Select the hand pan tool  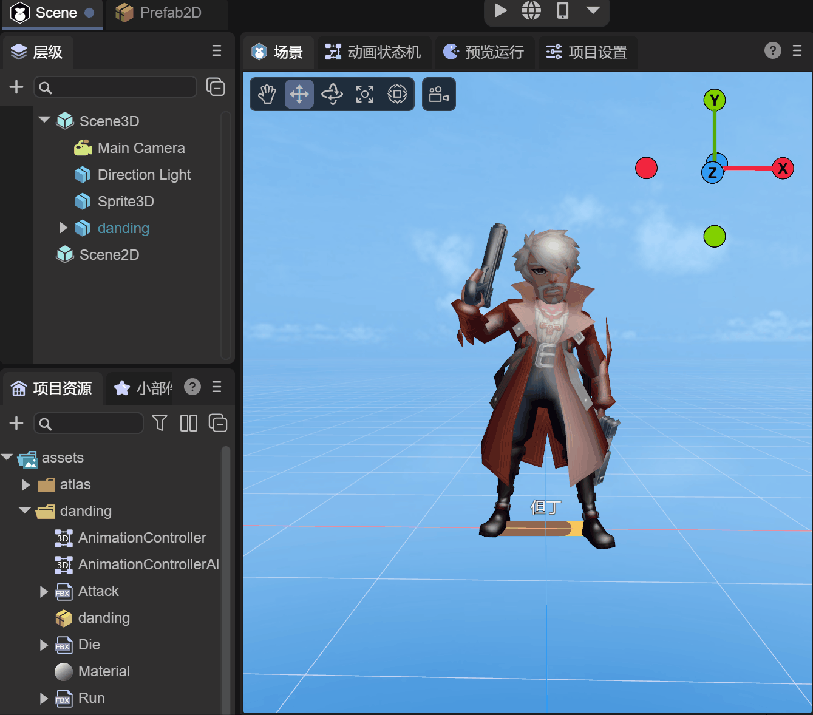click(267, 94)
